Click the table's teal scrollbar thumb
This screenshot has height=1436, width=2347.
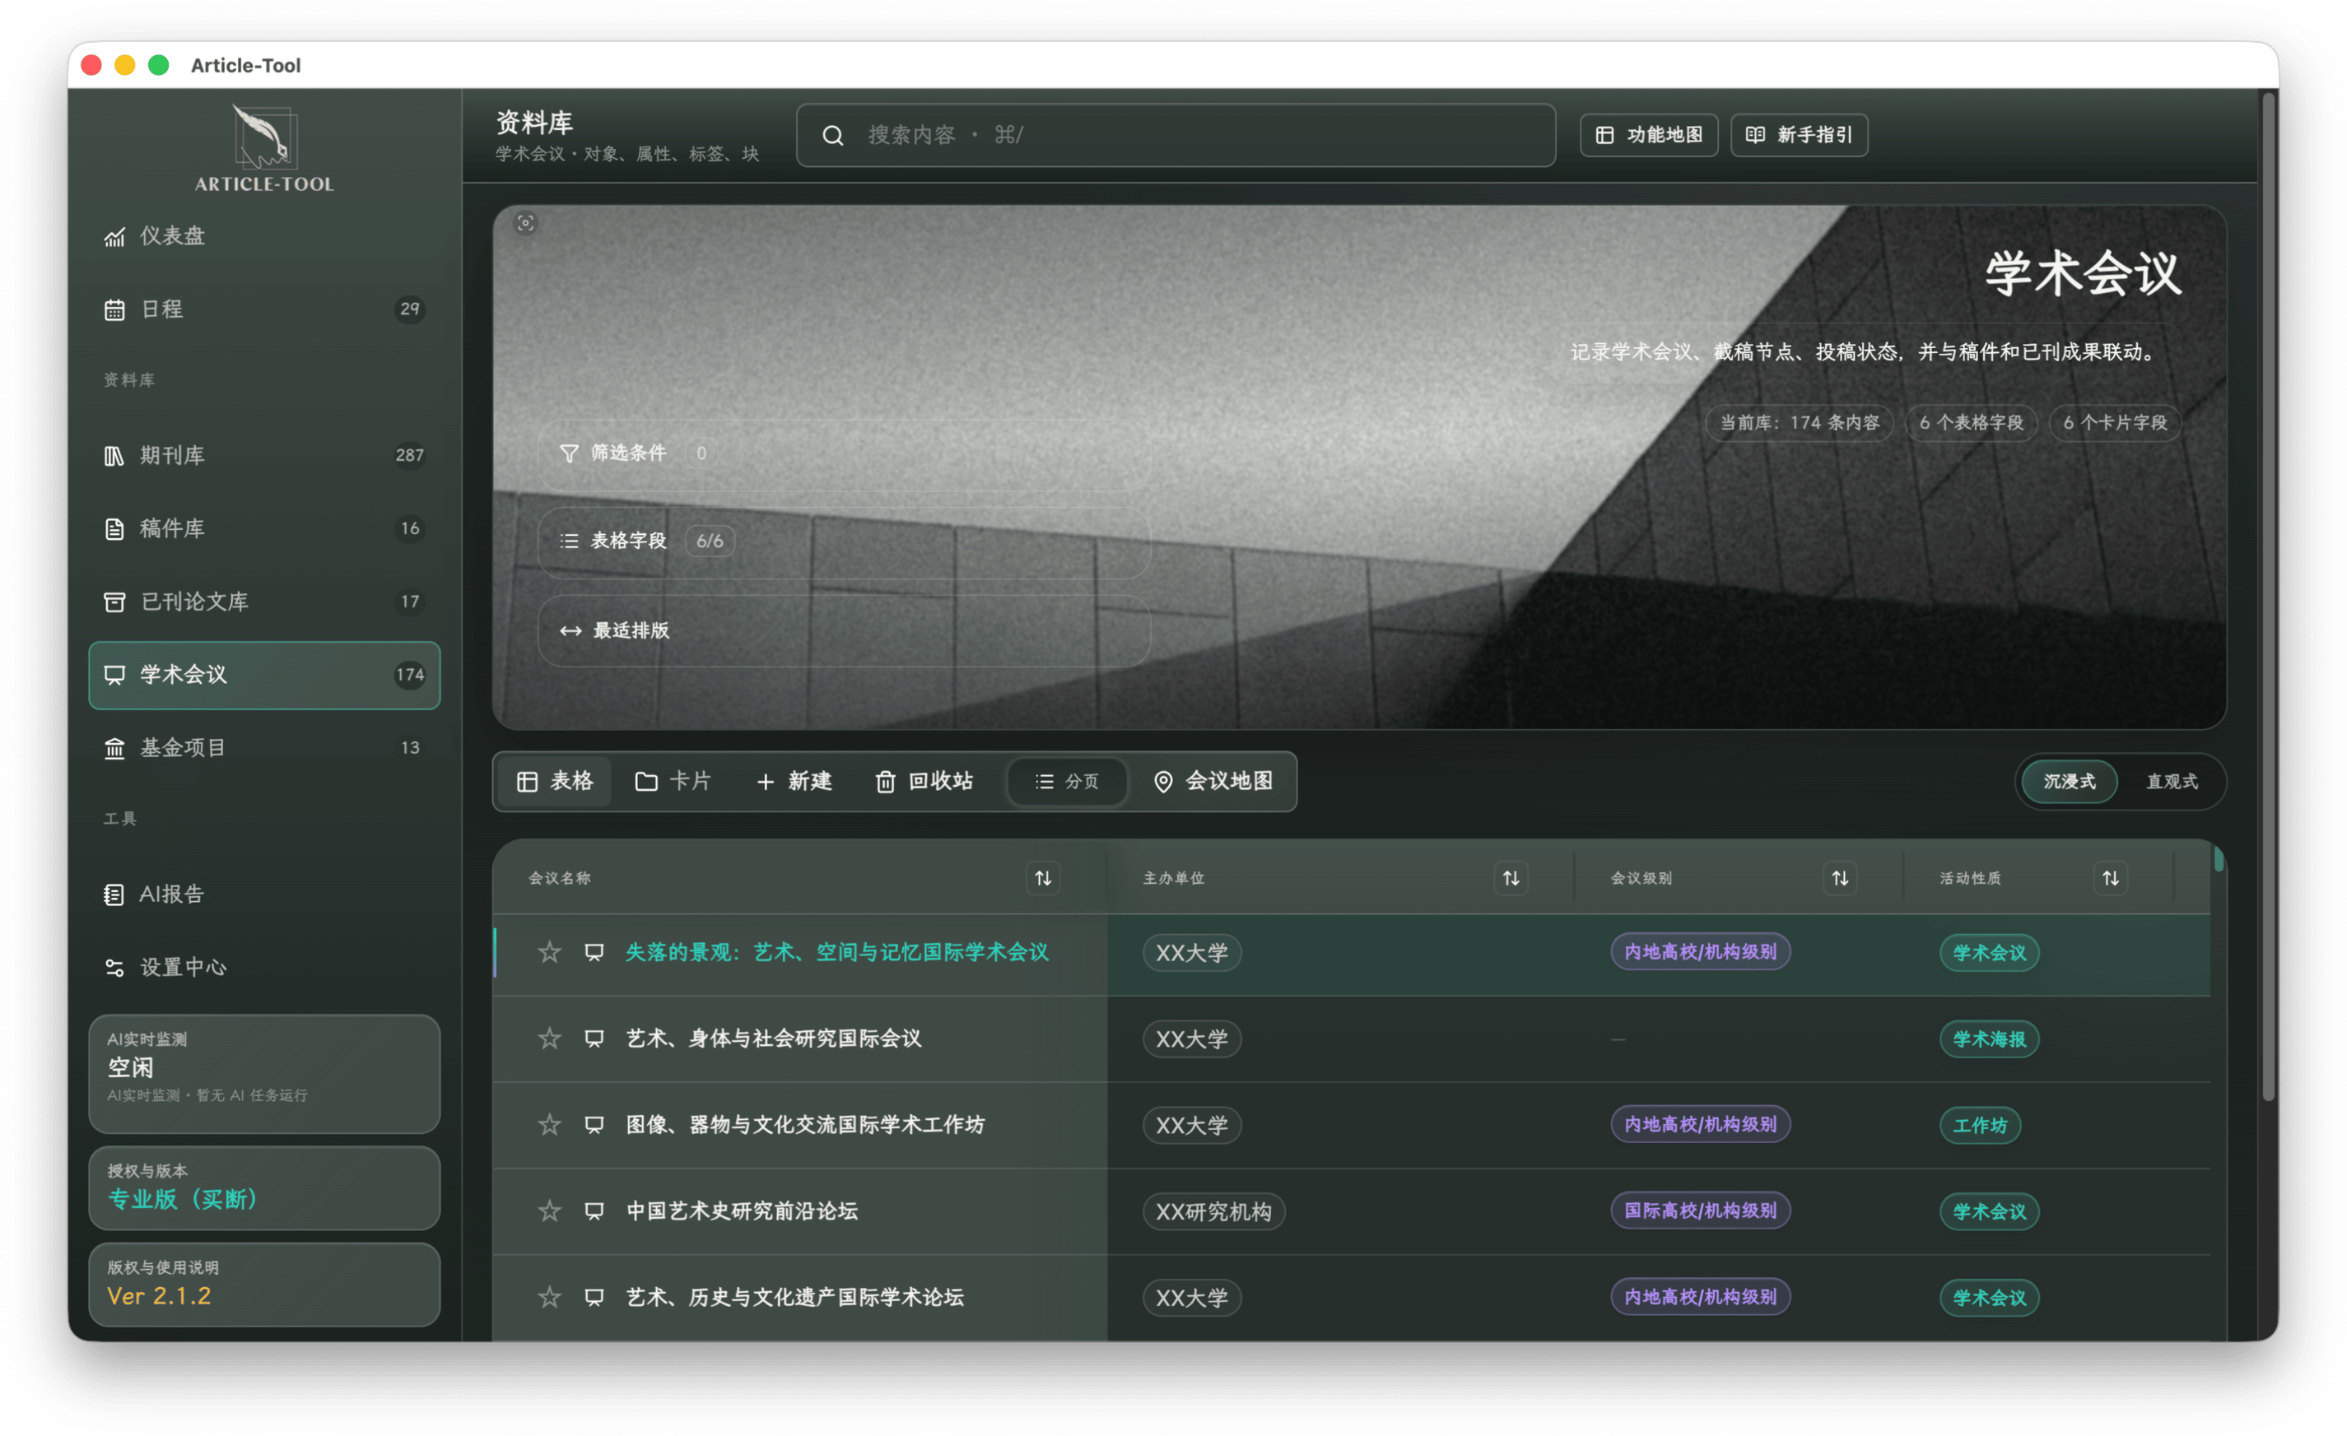[2219, 858]
